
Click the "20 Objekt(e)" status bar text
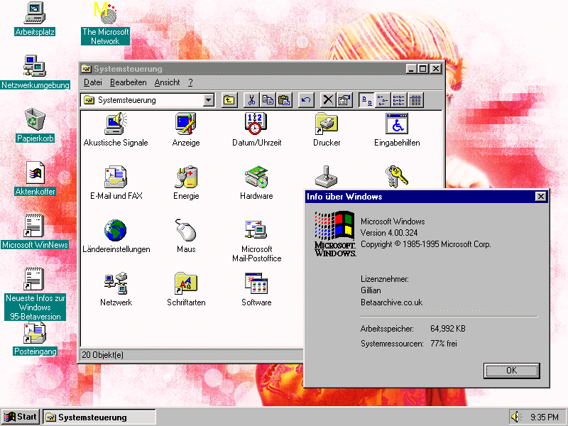[x=102, y=355]
